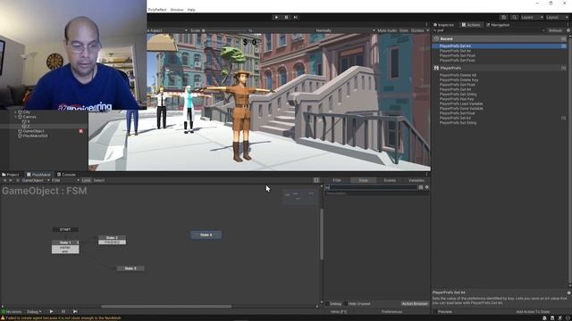Open the GameObject dropdown in PlayMaker toolbar
Screen dimensions: 572x321
36,180
